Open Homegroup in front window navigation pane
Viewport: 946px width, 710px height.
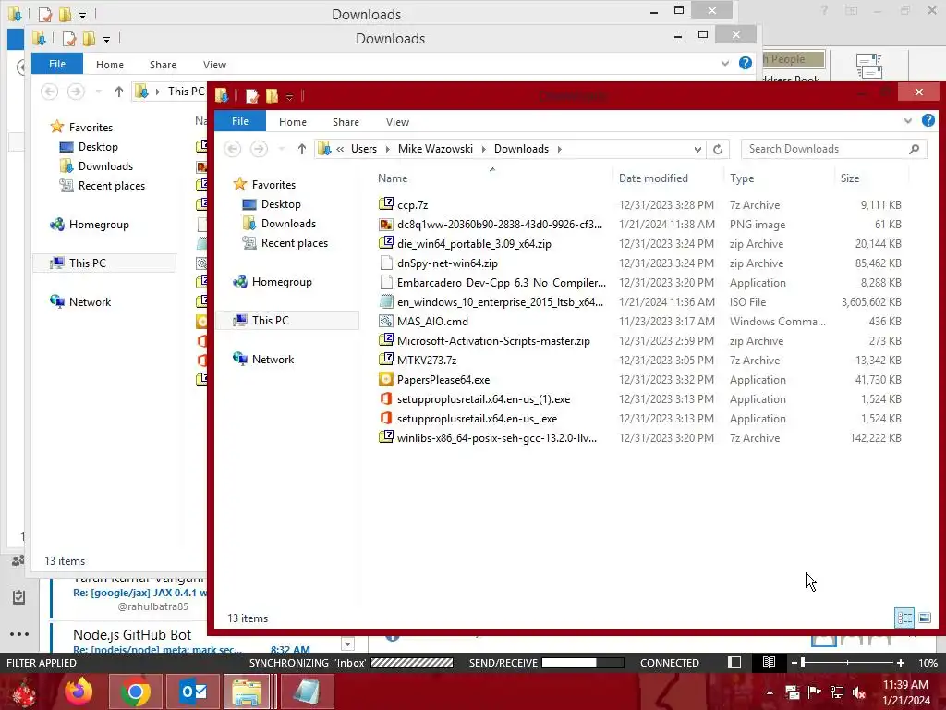point(282,282)
